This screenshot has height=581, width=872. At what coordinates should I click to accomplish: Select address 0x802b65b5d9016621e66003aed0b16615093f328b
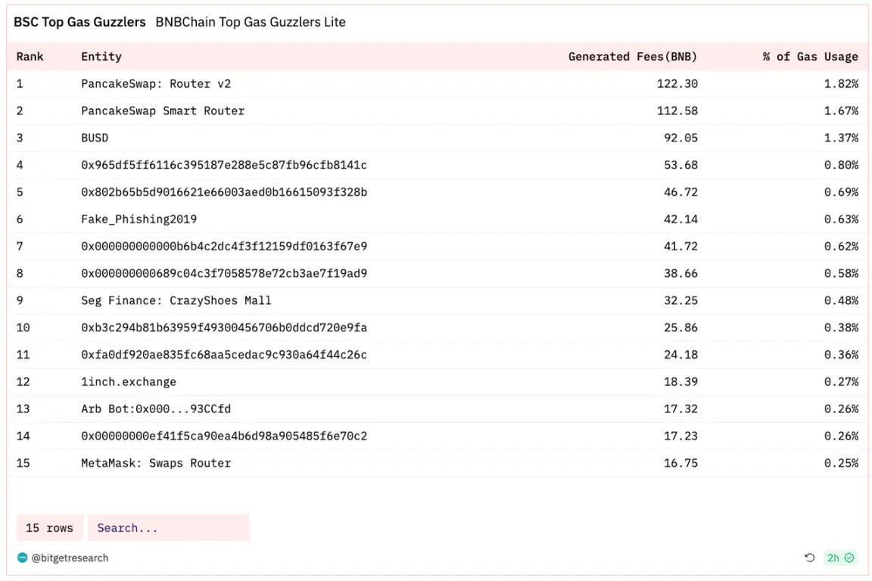(x=224, y=192)
